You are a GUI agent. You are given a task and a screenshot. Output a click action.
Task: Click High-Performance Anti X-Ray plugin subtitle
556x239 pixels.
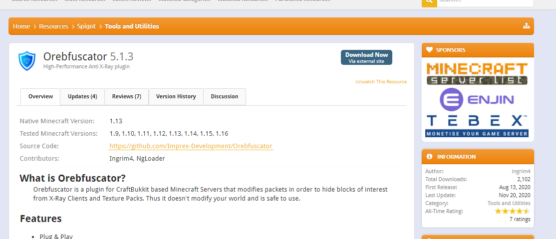86,66
